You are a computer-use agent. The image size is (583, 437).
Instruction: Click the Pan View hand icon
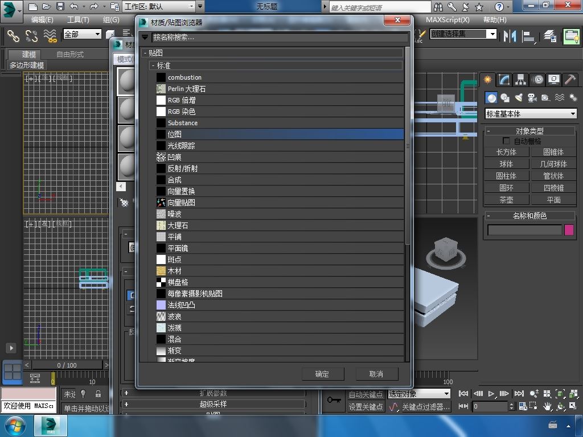click(547, 406)
